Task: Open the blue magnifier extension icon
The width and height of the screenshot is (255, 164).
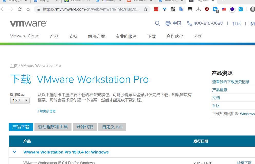Action: [241, 9]
